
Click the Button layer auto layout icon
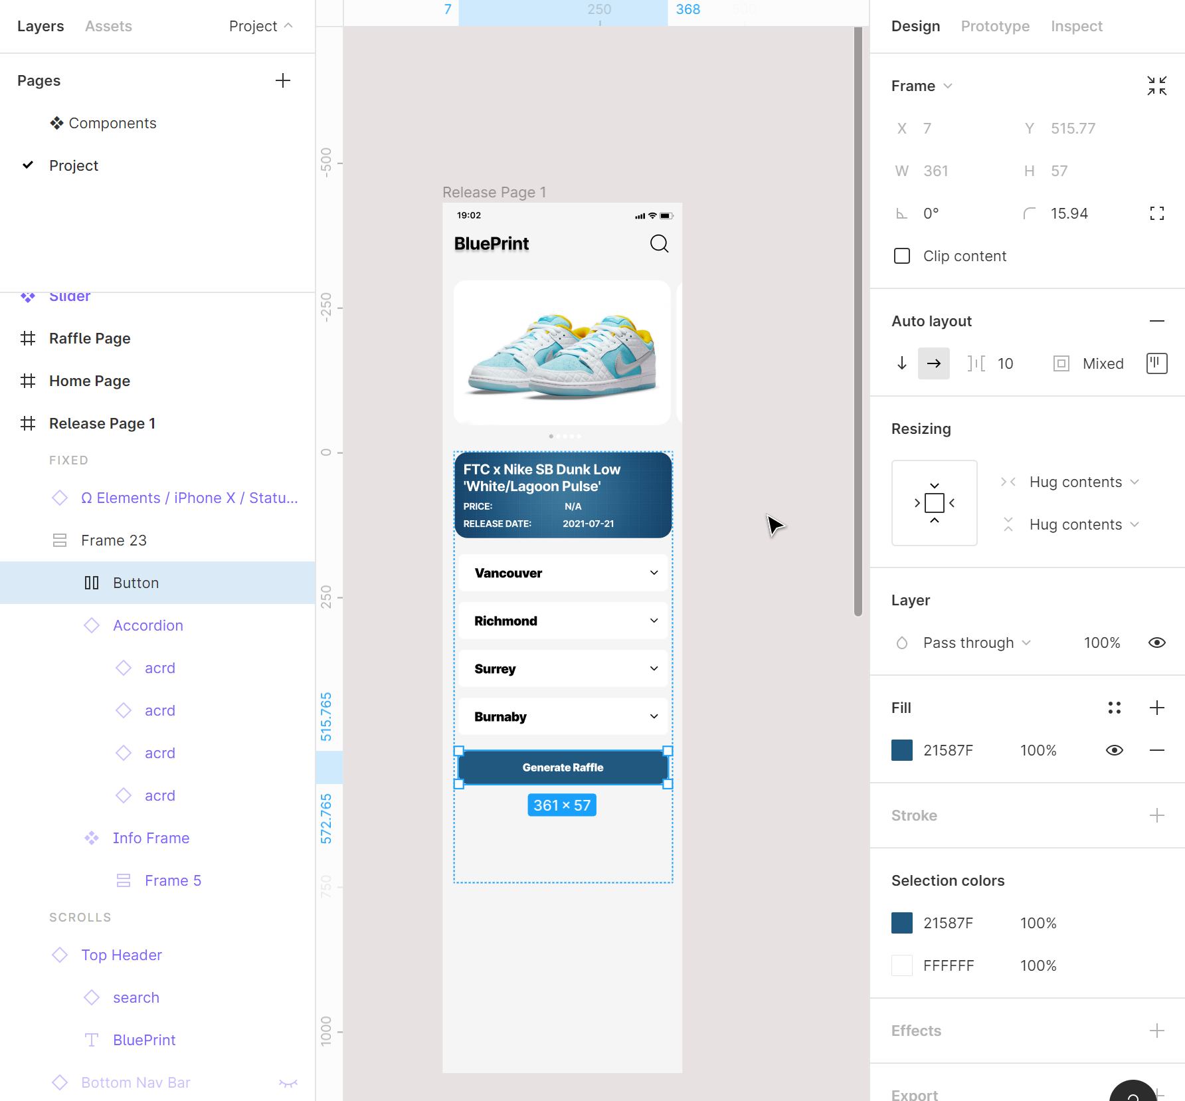click(92, 583)
